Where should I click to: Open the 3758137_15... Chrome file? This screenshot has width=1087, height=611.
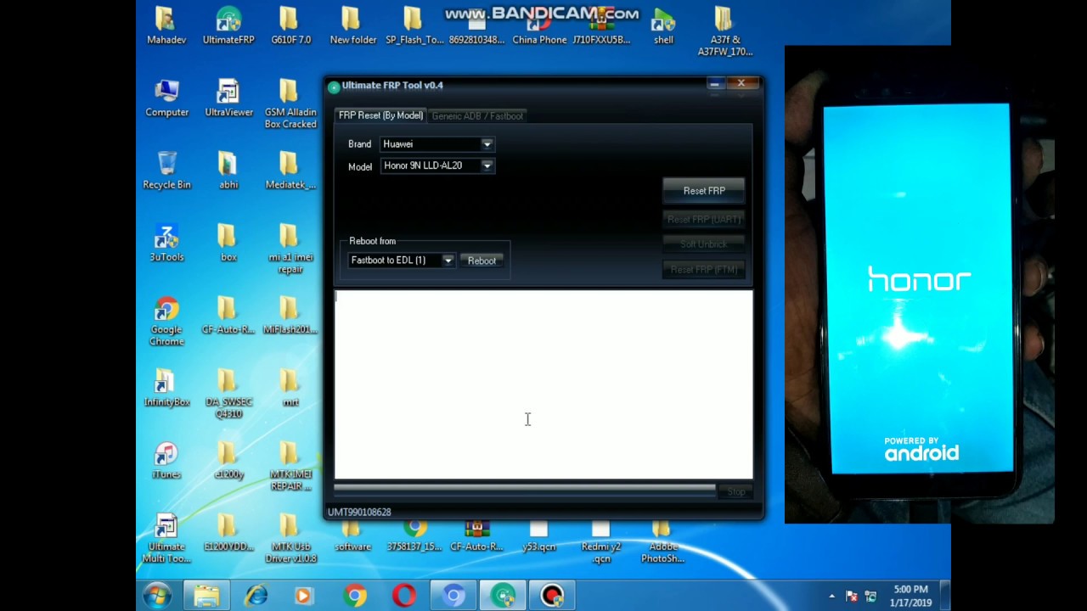414,535
